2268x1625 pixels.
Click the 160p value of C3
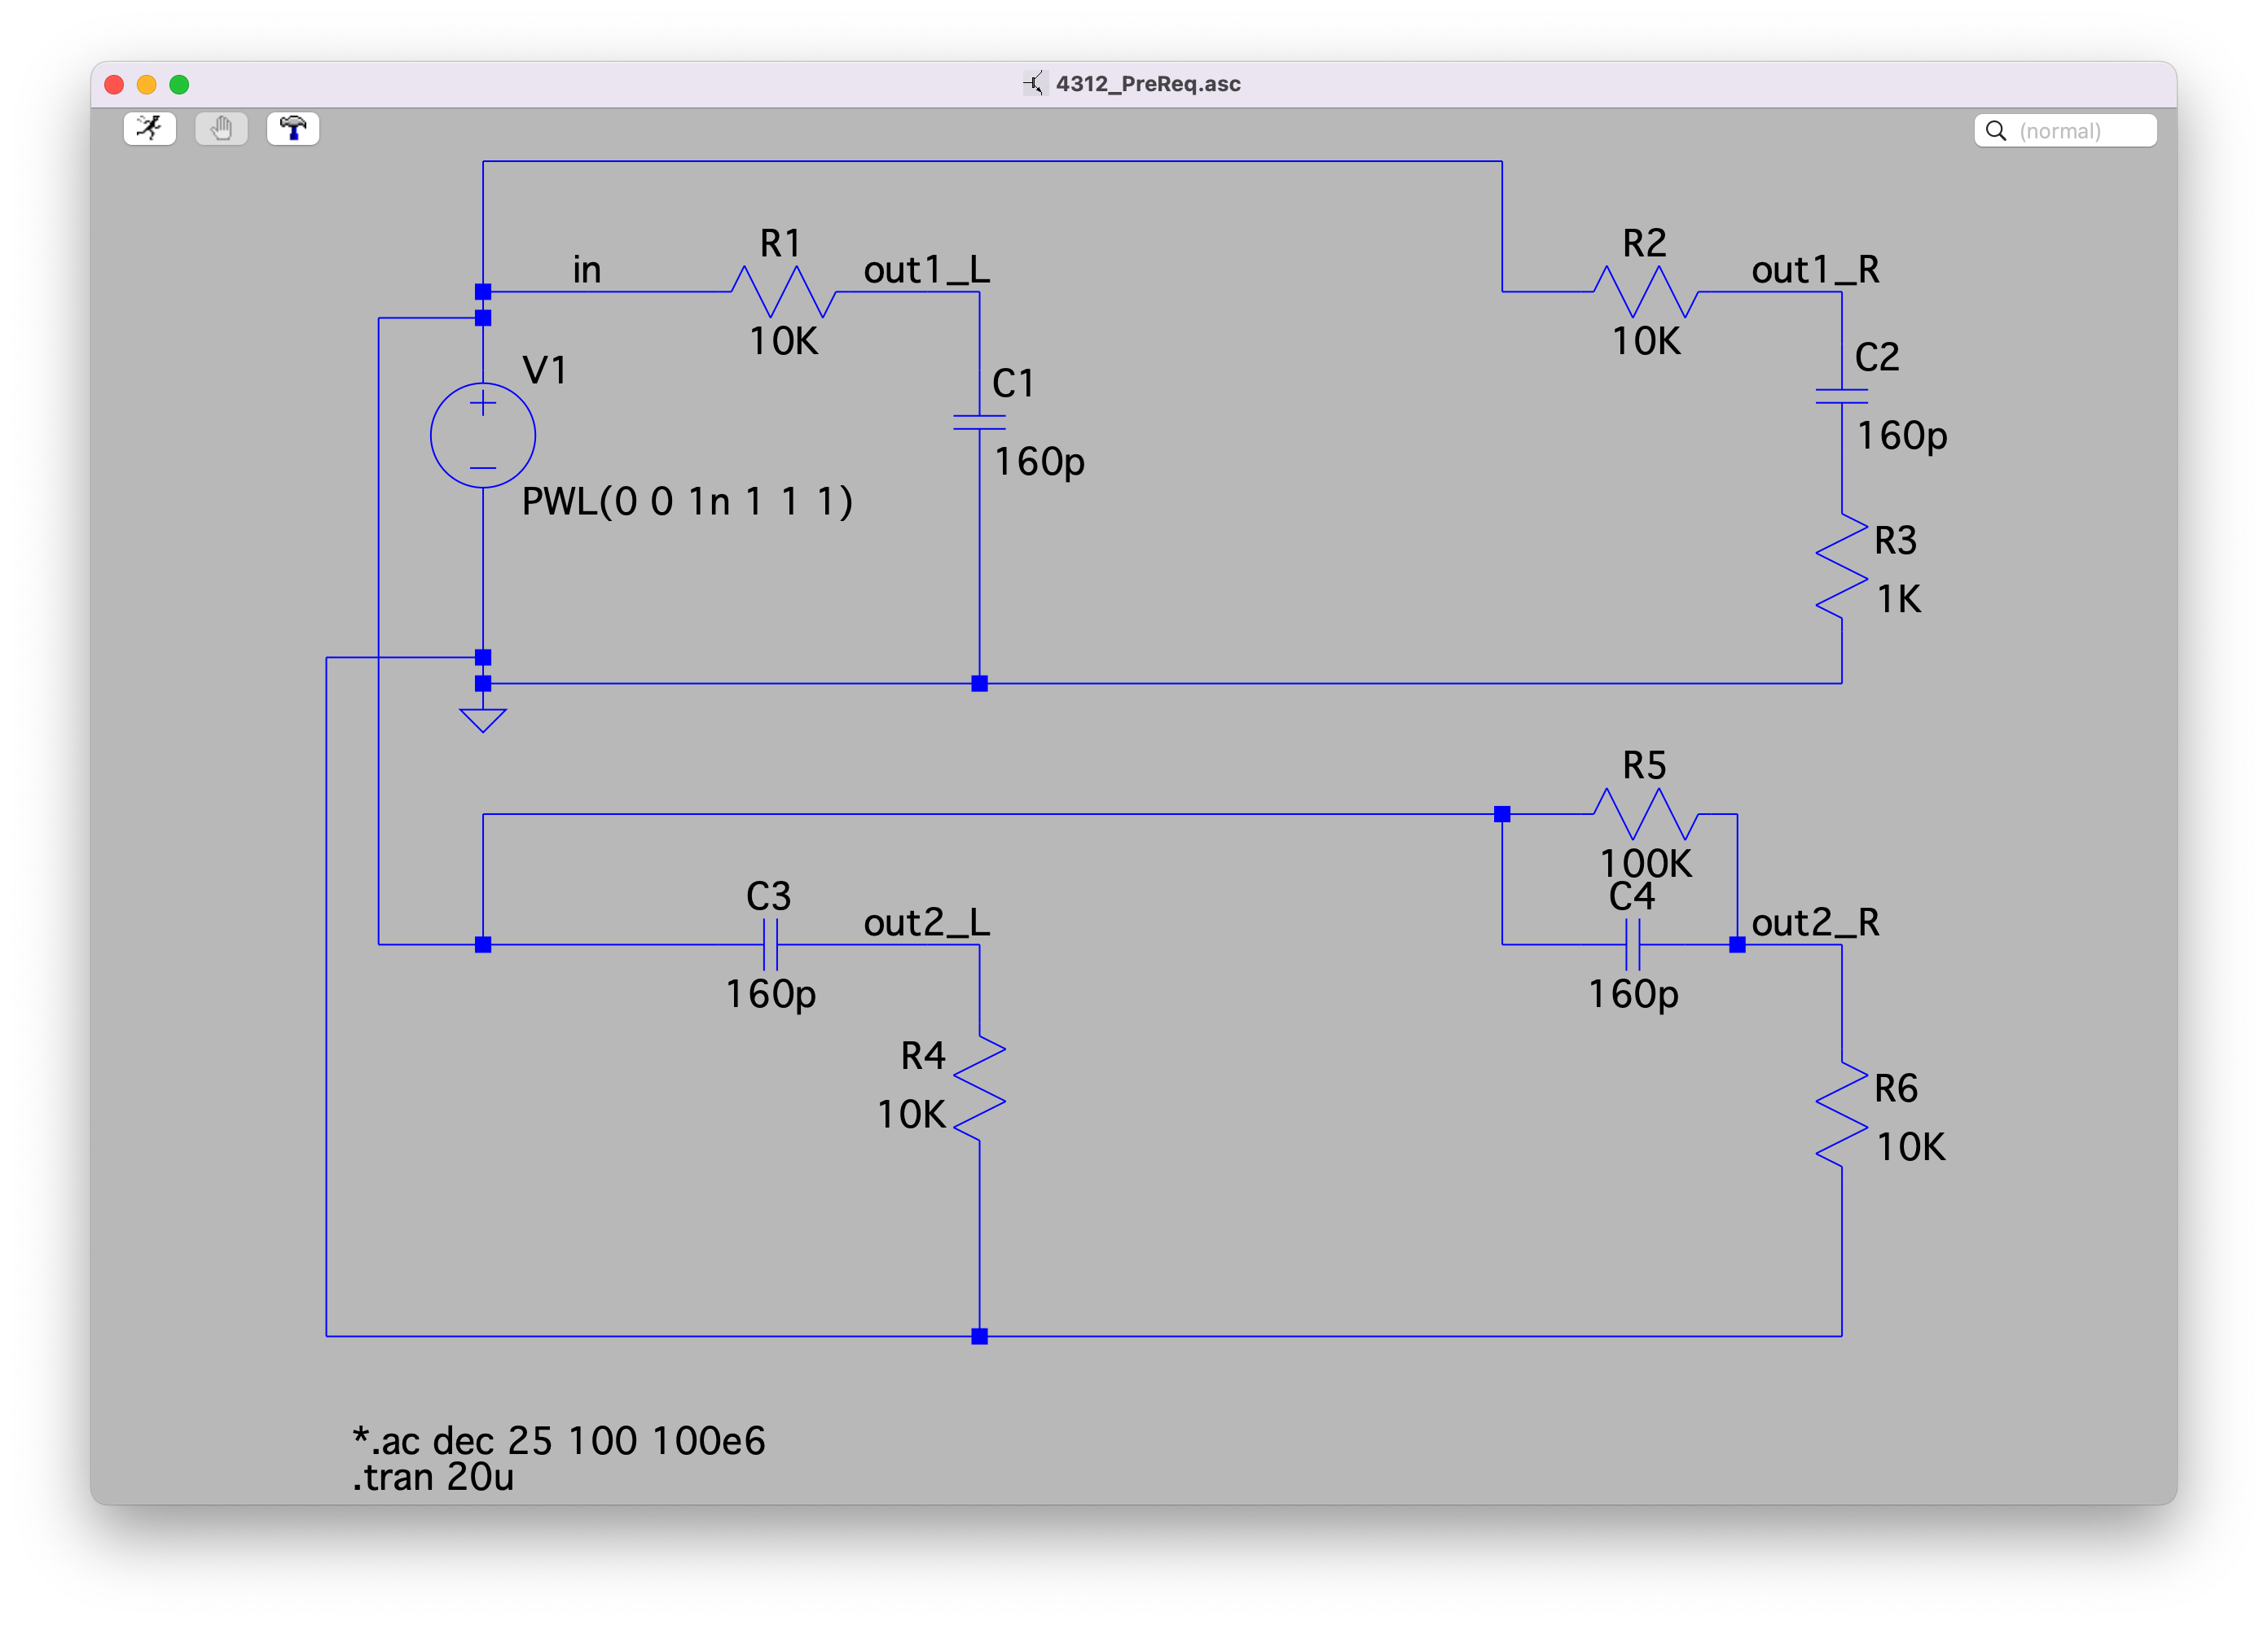click(770, 994)
